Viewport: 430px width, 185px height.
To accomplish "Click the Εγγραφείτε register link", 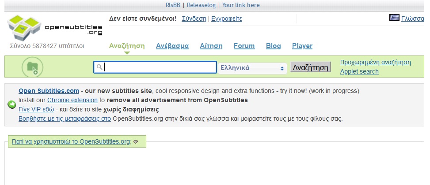I will [227, 18].
